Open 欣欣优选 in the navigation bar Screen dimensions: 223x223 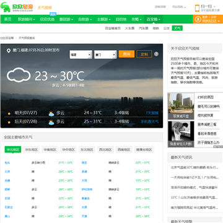pos(47,19)
